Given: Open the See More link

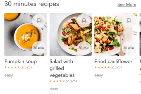Looking at the screenshot, I should tap(127, 4).
